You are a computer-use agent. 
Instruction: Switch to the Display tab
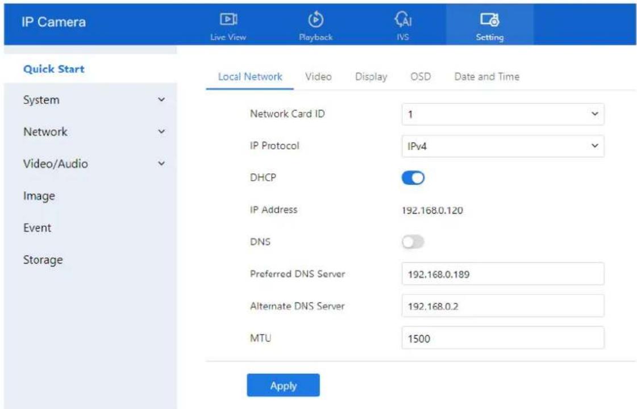click(x=371, y=77)
